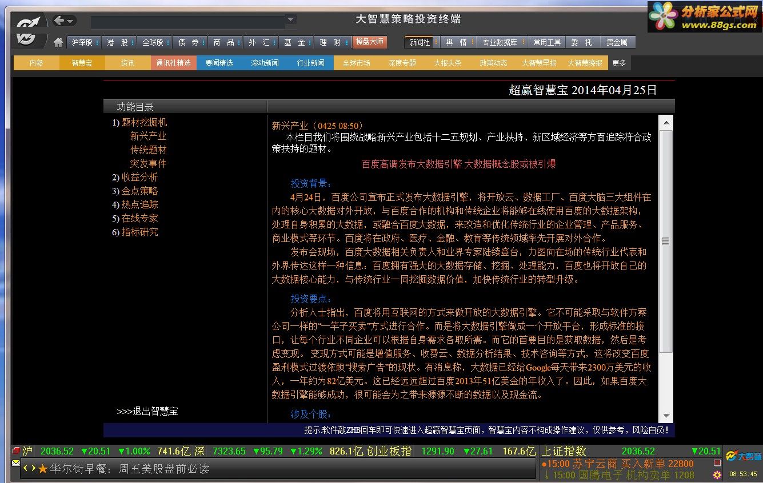Select 1) 题材挖掘机 in the function list
763x483 pixels.
click(x=140, y=123)
